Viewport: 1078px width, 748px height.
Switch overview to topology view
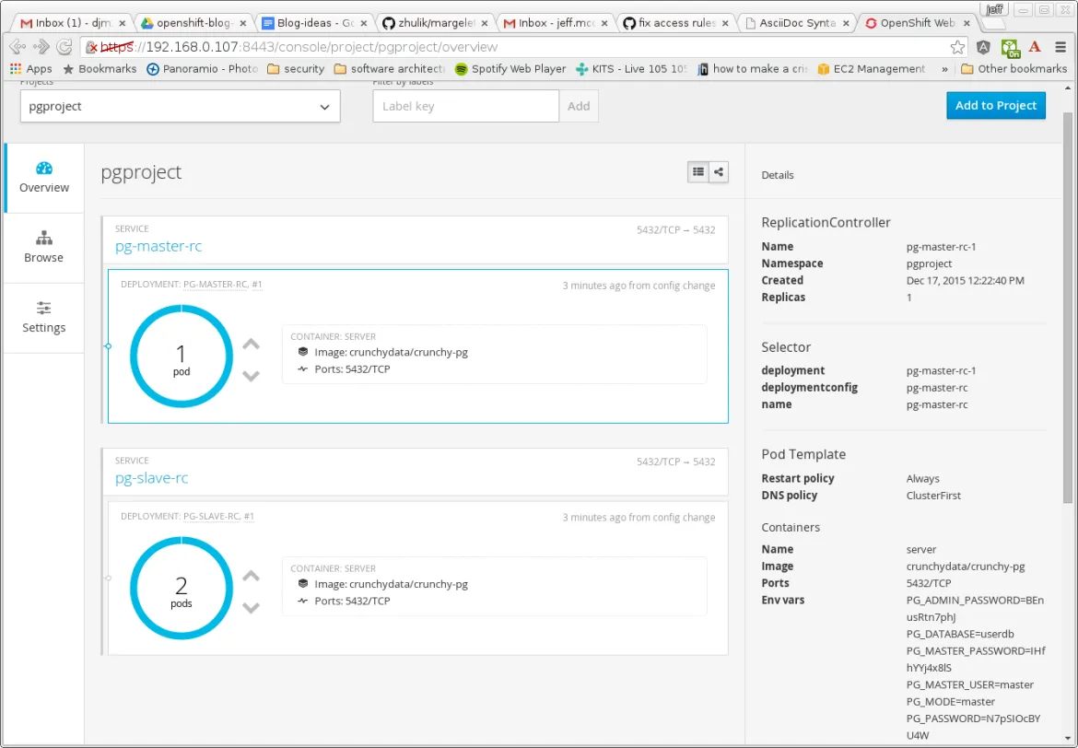pyautogui.click(x=719, y=171)
